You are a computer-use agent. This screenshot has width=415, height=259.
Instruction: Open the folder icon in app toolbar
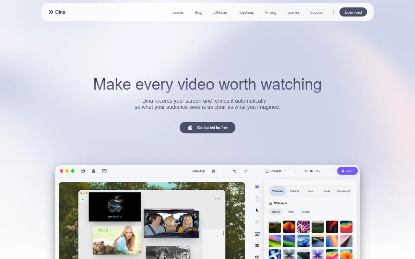(83, 171)
